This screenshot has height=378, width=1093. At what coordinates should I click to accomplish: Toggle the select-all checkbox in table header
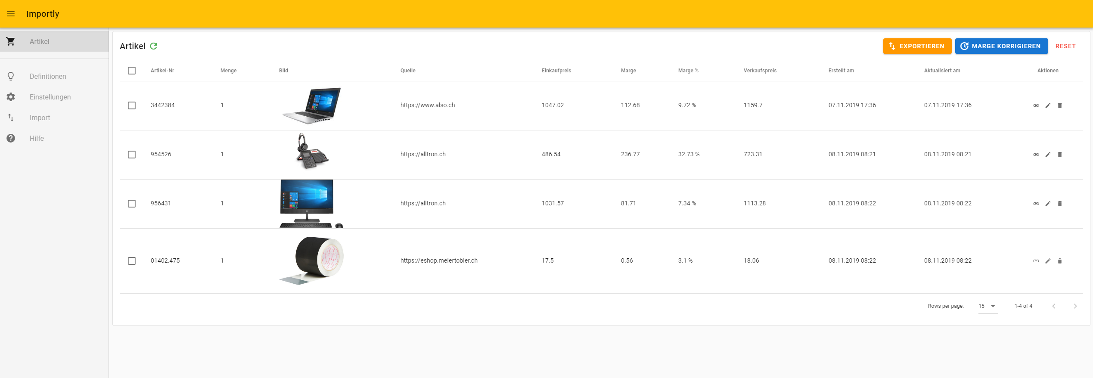tap(132, 71)
